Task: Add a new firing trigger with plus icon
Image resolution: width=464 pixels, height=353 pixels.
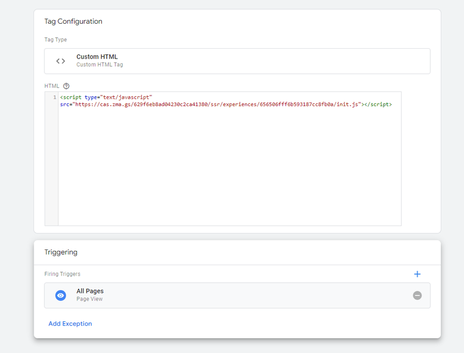Action: click(x=417, y=274)
